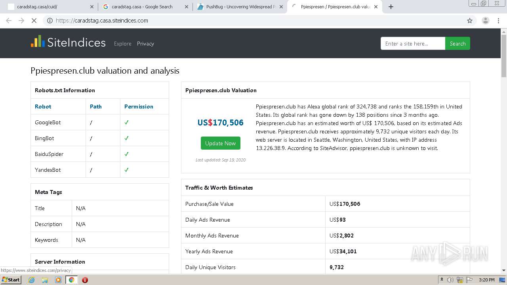The height and width of the screenshot is (285, 507).
Task: Open a new browser tab
Action: pyautogui.click(x=391, y=7)
